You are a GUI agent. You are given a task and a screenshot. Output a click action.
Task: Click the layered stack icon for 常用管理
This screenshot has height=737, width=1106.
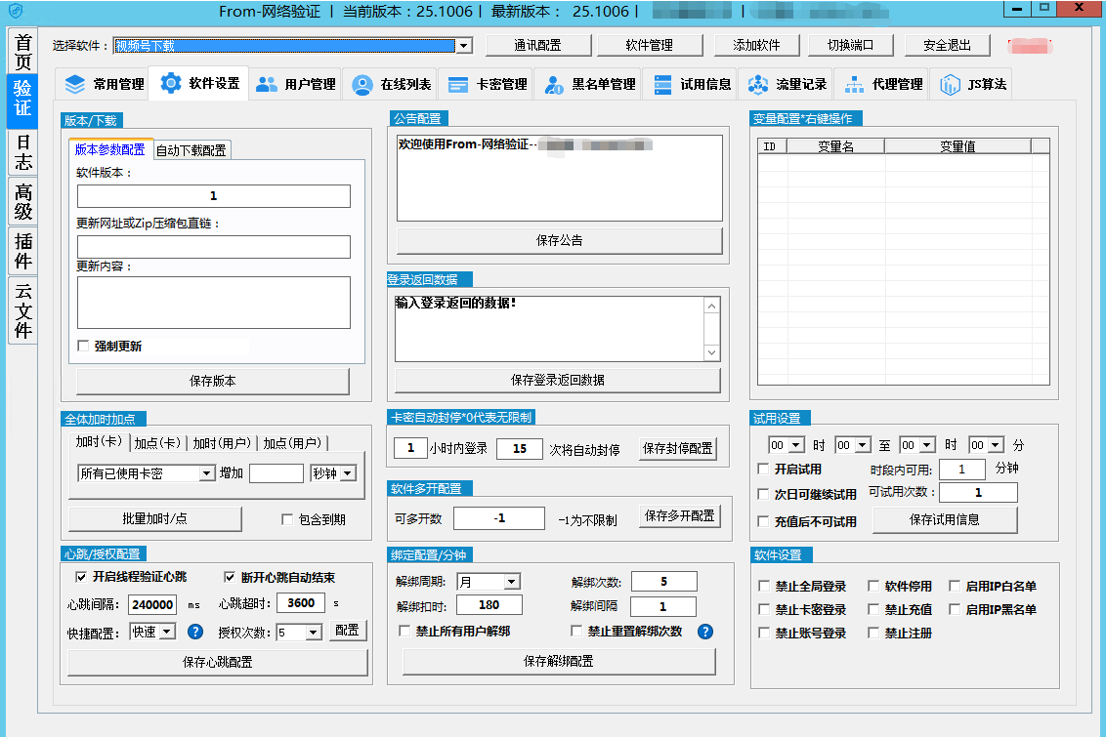tap(75, 84)
